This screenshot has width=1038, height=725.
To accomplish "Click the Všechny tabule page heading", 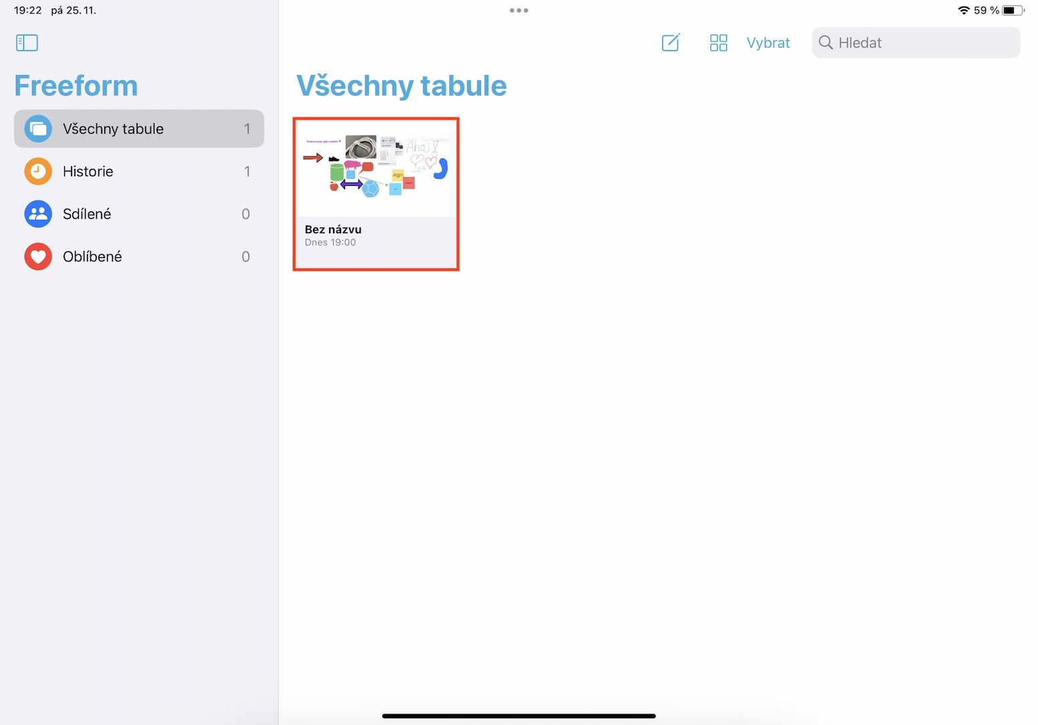I will [x=401, y=86].
